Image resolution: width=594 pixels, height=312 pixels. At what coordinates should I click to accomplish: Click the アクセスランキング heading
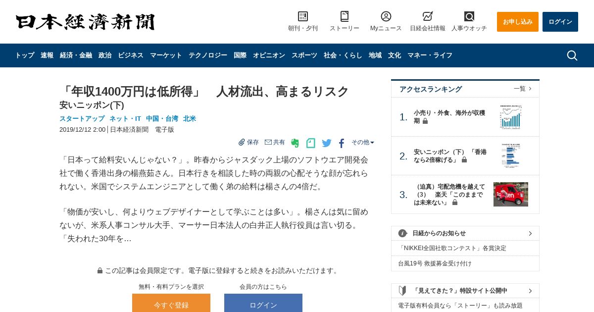click(x=431, y=89)
